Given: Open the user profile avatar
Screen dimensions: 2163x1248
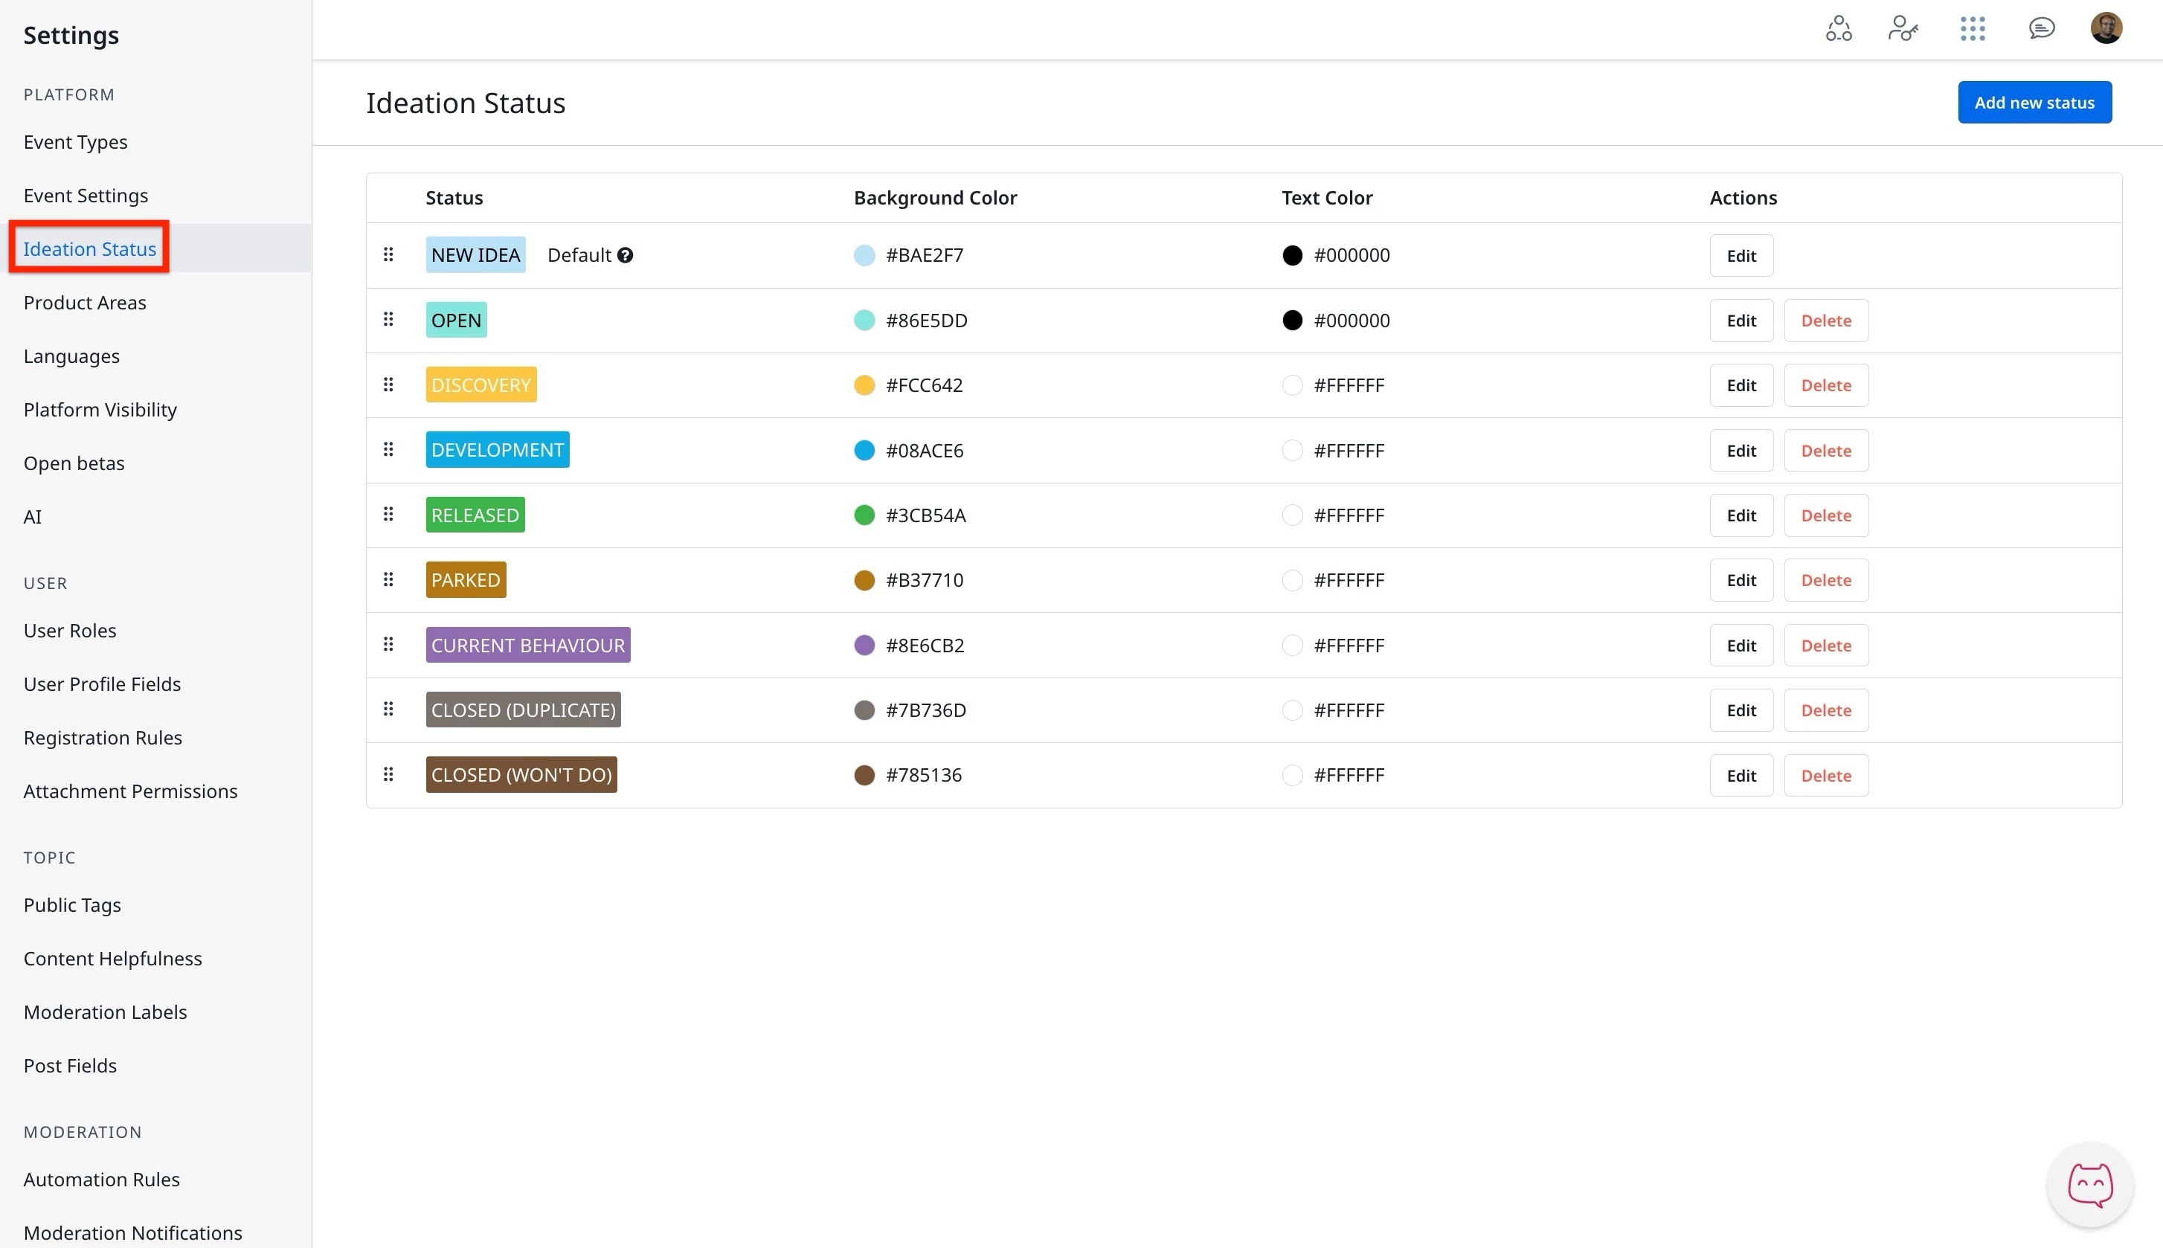Looking at the screenshot, I should point(2106,28).
